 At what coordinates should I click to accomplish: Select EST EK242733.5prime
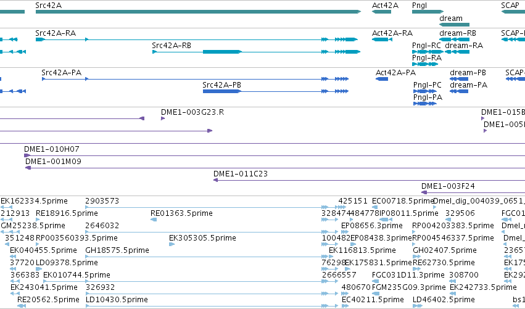click(483, 287)
